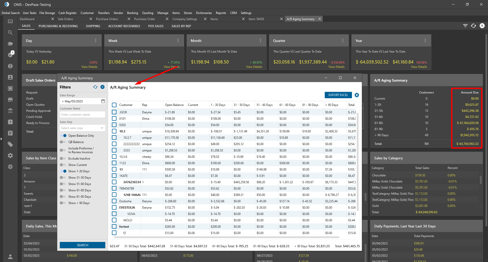
Task: Enable the QB Balance switch
Action: [x=63, y=142]
